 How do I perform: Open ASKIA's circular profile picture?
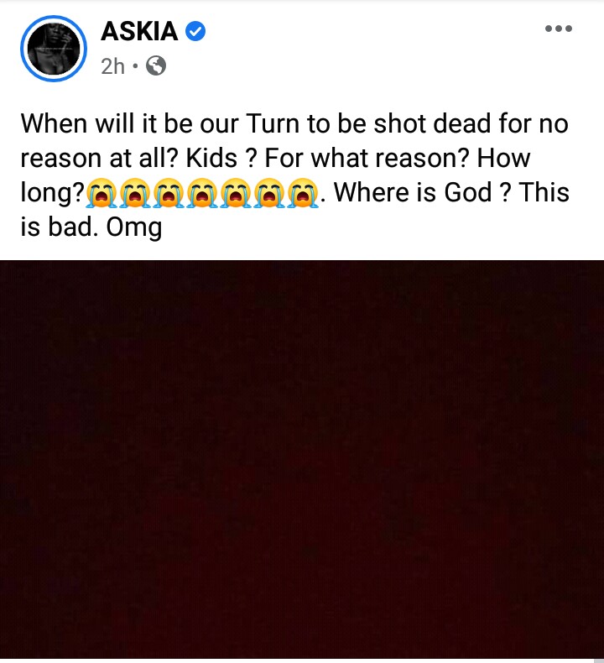pos(54,49)
